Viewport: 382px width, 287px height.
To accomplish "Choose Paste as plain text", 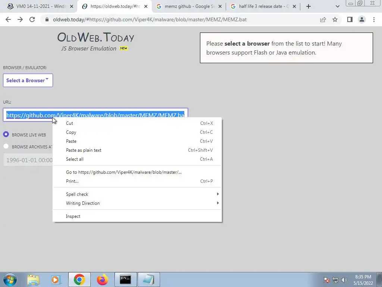I will point(137,150).
